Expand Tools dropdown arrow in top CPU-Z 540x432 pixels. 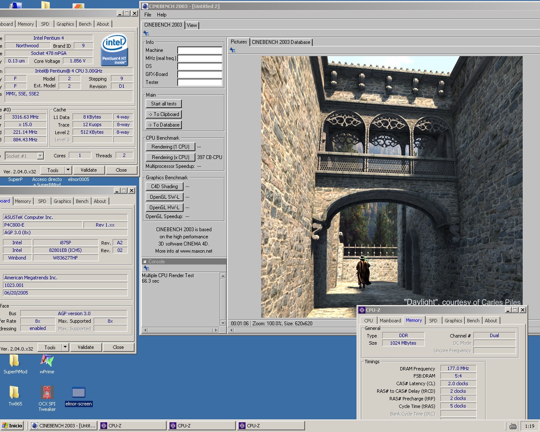68,170
